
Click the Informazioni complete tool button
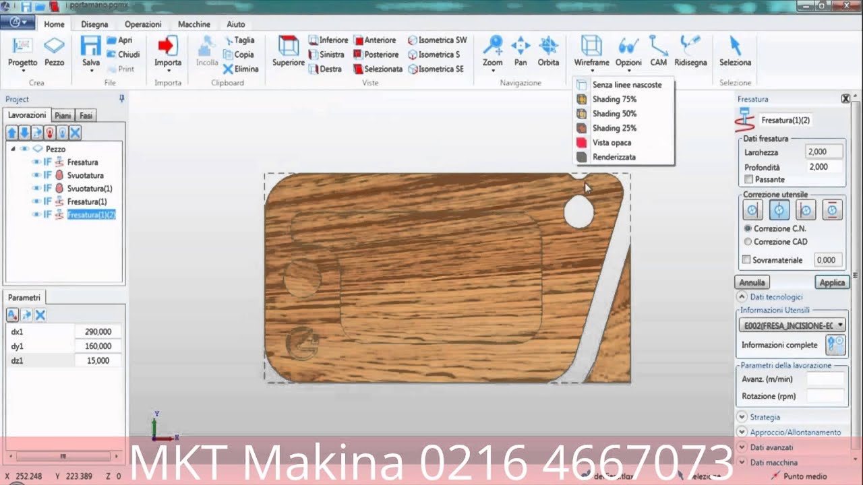[x=835, y=344]
